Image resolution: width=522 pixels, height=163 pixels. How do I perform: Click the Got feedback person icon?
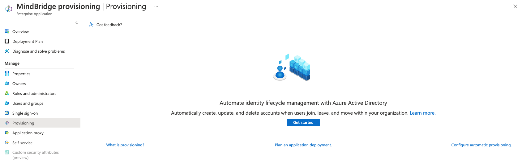coord(92,25)
